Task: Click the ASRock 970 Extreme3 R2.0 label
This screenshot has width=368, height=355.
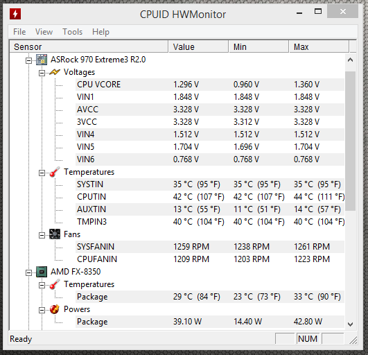Action: pos(98,60)
